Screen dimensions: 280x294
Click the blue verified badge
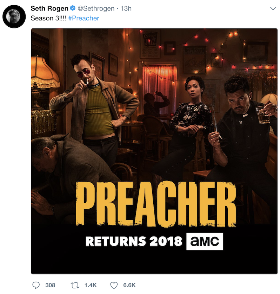[73, 8]
